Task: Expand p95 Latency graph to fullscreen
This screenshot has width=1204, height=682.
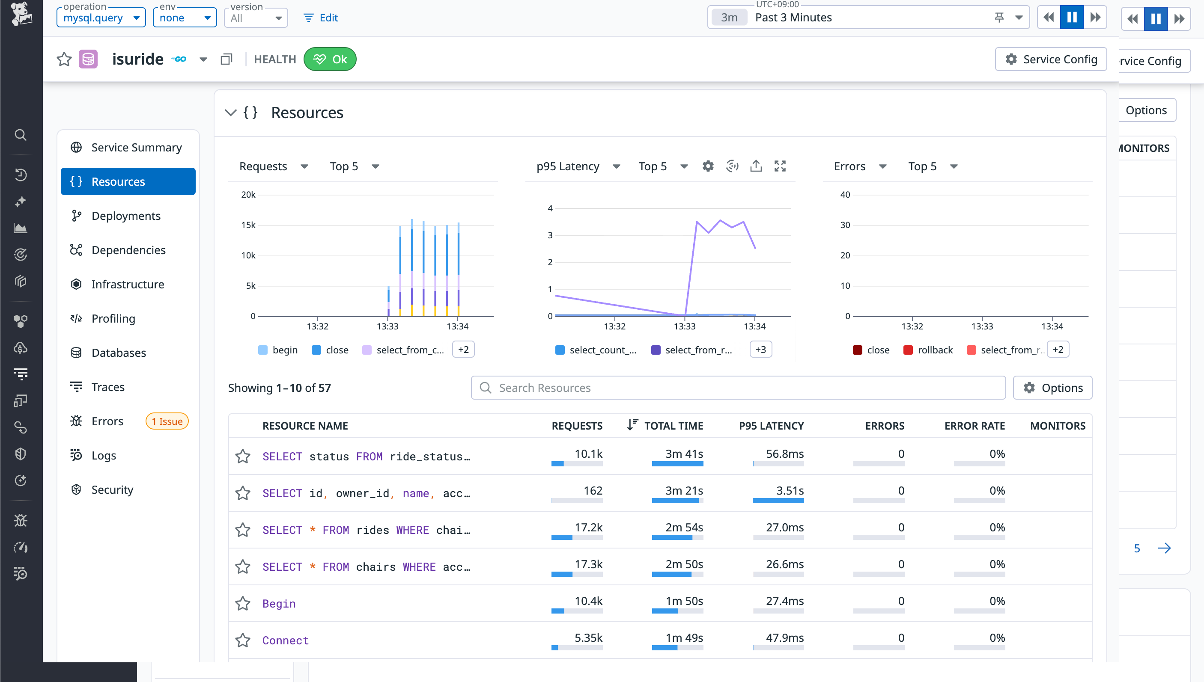Action: (x=780, y=166)
